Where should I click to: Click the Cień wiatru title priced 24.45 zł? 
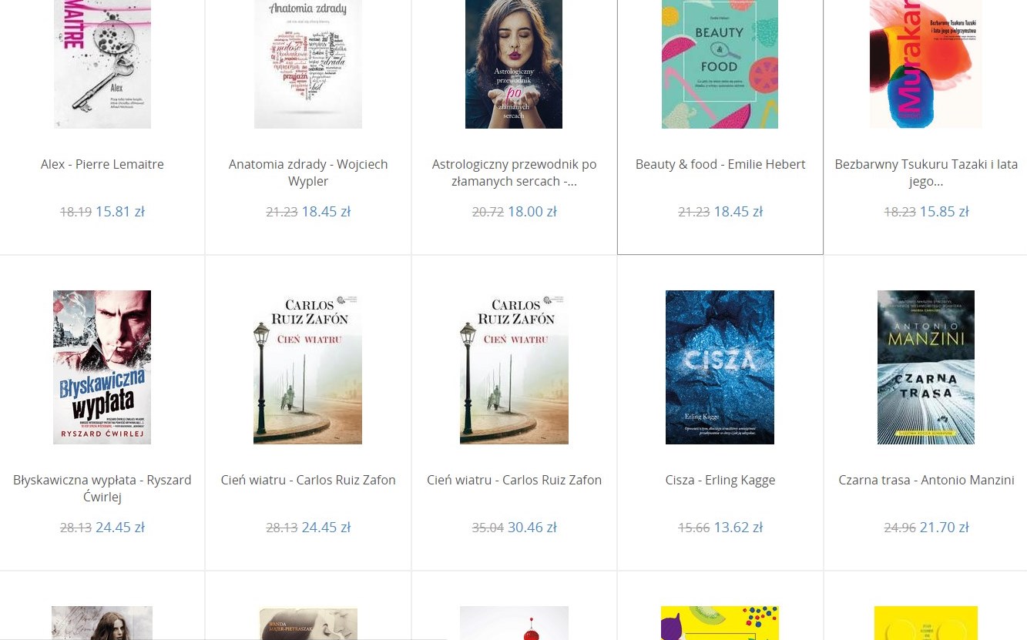pyautogui.click(x=308, y=480)
